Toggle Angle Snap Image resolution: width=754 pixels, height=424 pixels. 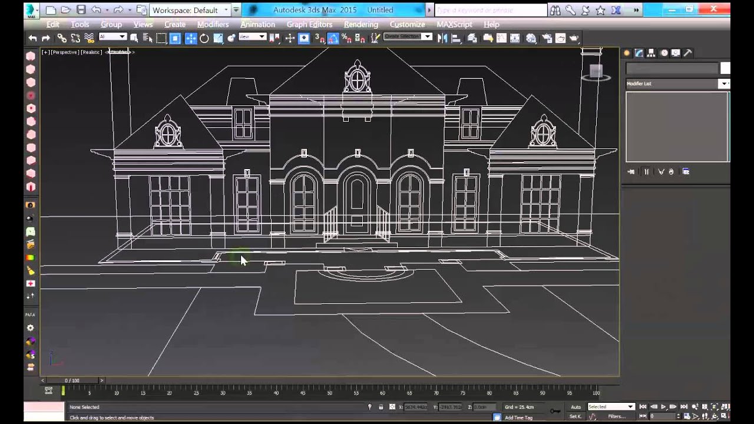333,38
